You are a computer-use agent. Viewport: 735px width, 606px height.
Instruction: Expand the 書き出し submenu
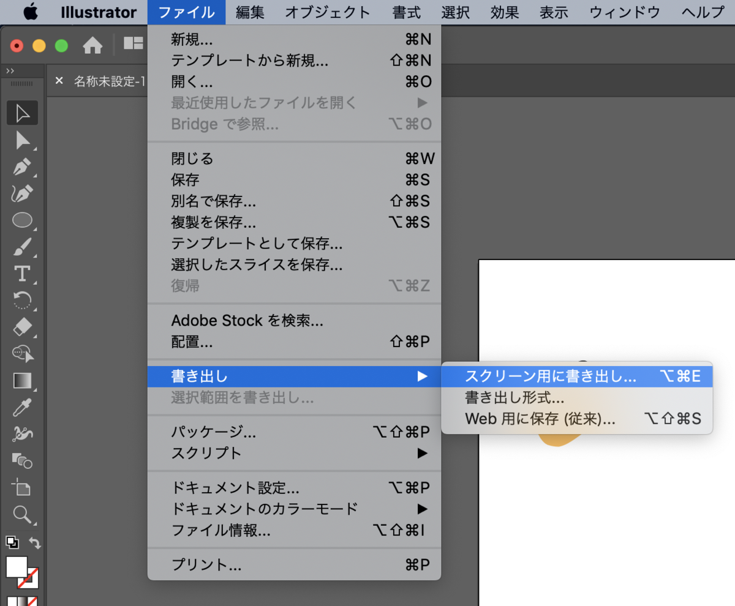pos(294,376)
